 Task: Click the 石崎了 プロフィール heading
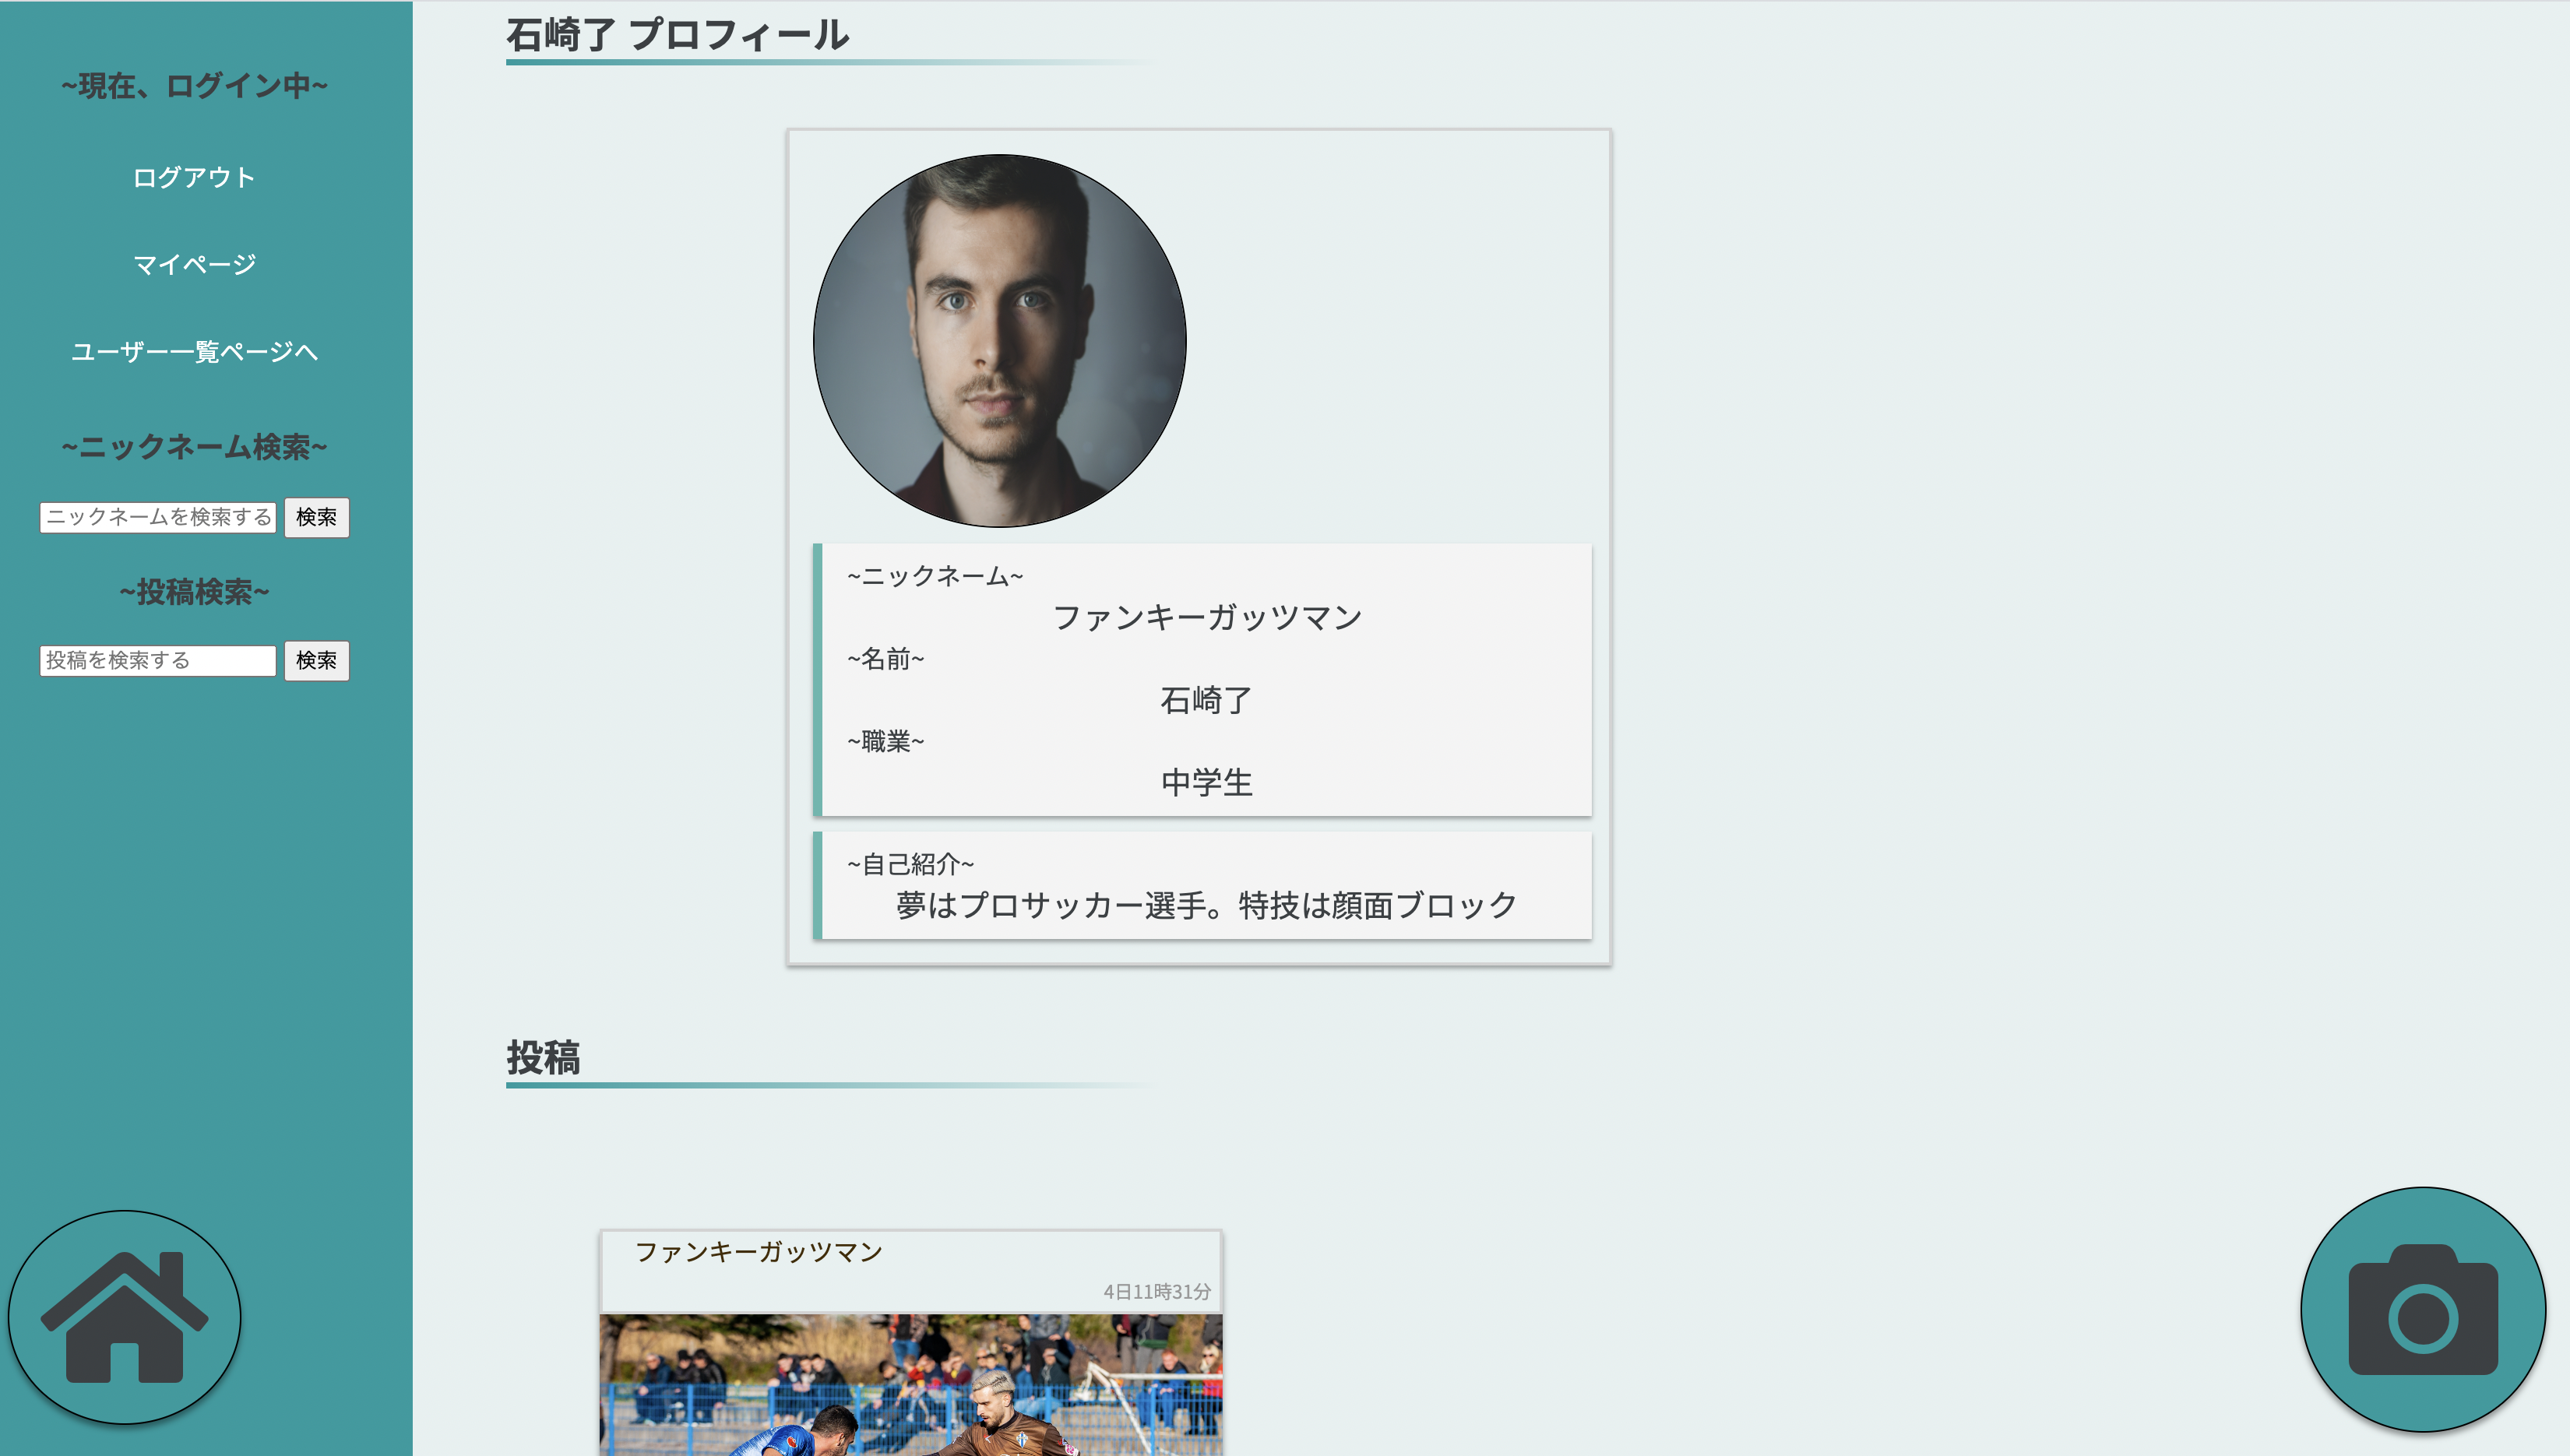(x=676, y=35)
